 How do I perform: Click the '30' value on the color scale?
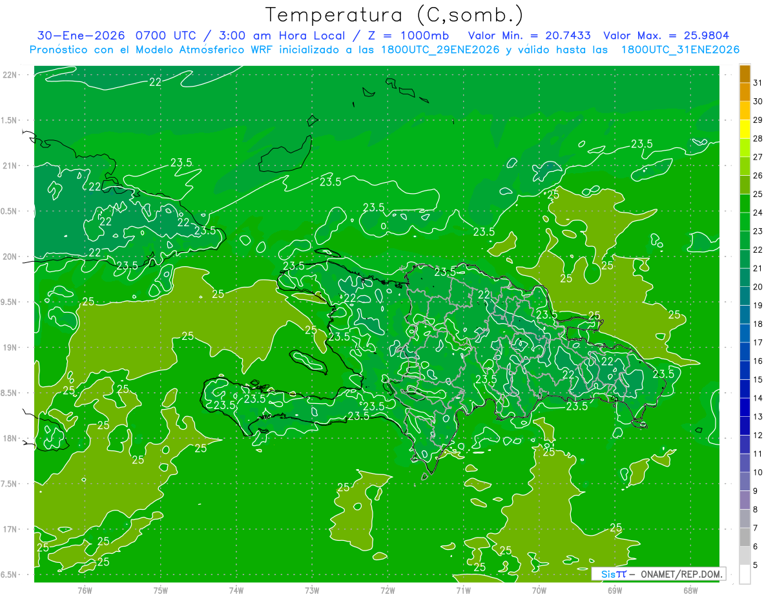[x=758, y=101]
